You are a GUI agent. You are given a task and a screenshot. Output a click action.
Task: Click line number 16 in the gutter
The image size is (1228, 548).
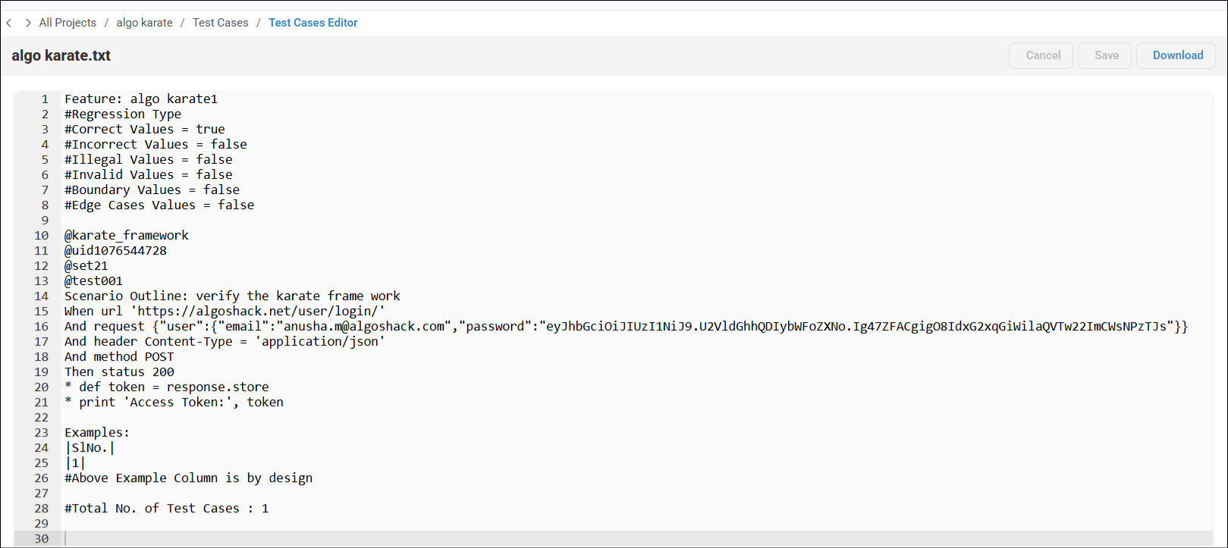(x=41, y=326)
